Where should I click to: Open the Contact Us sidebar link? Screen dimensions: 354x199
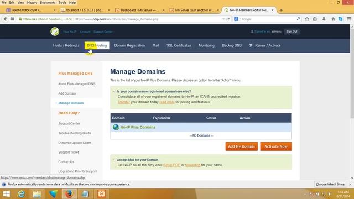click(x=66, y=162)
